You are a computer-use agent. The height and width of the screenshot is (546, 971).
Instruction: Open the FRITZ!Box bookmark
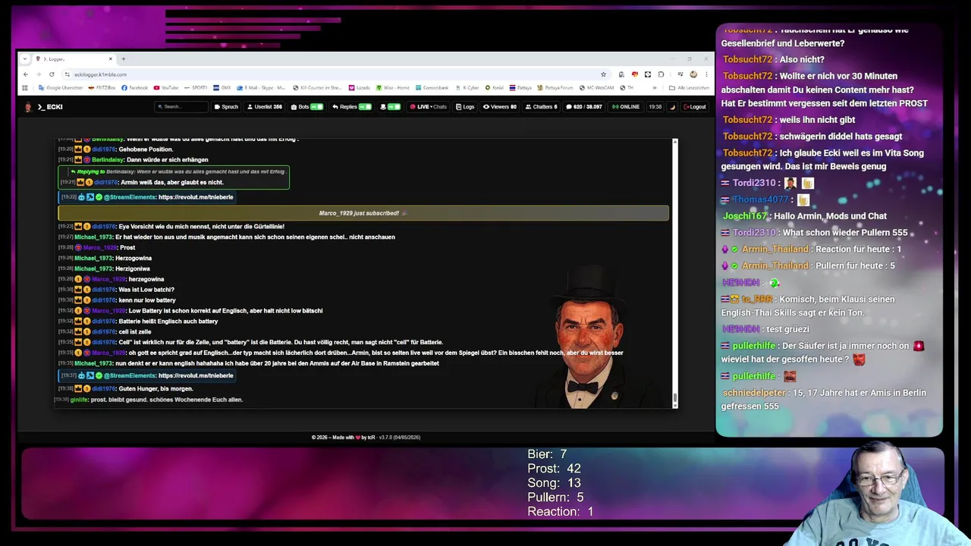point(102,88)
